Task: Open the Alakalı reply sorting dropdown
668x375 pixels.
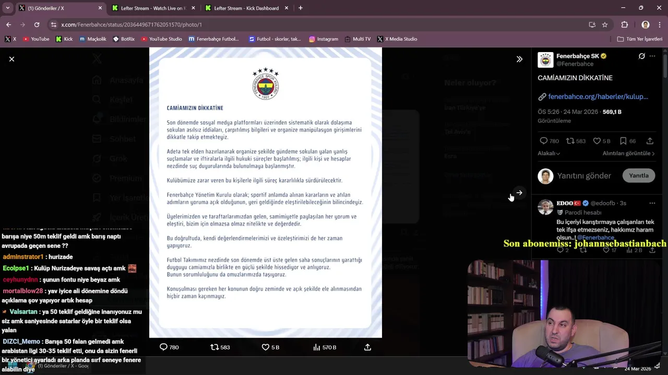Action: click(x=549, y=153)
